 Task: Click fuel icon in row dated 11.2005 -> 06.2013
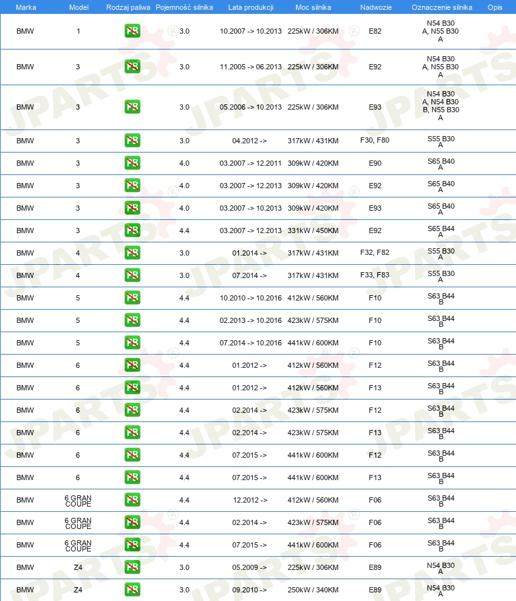[132, 67]
